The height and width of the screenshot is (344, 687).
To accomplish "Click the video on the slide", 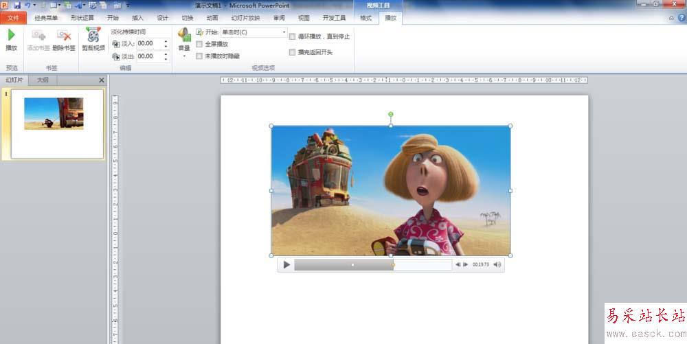I will pos(391,190).
